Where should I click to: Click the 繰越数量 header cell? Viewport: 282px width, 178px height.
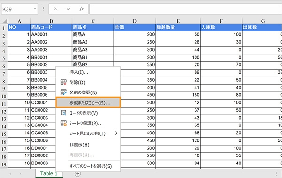tap(178, 28)
